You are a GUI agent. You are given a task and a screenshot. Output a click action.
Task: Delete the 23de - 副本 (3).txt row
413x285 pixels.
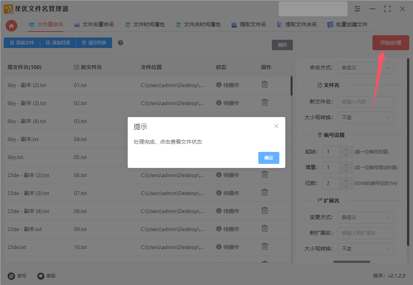click(x=264, y=192)
